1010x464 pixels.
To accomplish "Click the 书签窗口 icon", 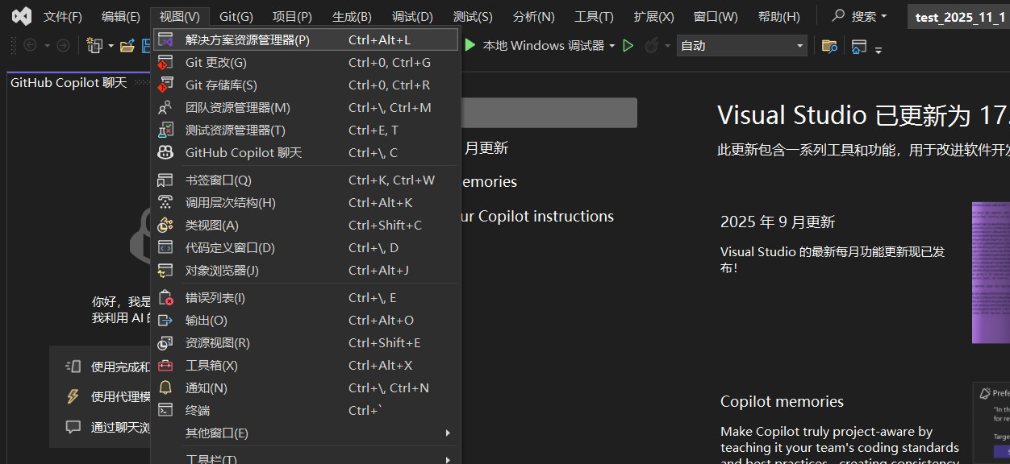I will pyautogui.click(x=165, y=180).
